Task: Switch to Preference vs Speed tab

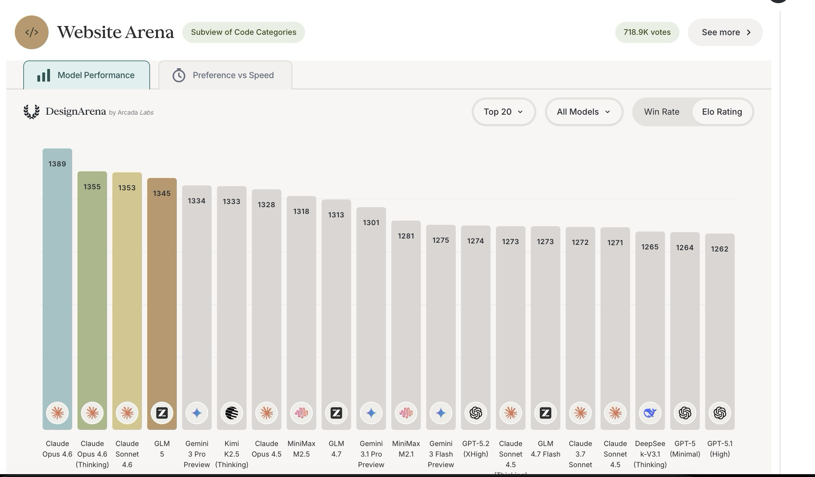Action: [225, 75]
